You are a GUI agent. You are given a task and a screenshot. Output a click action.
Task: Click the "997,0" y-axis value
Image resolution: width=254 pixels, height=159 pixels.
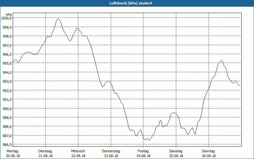7,45
